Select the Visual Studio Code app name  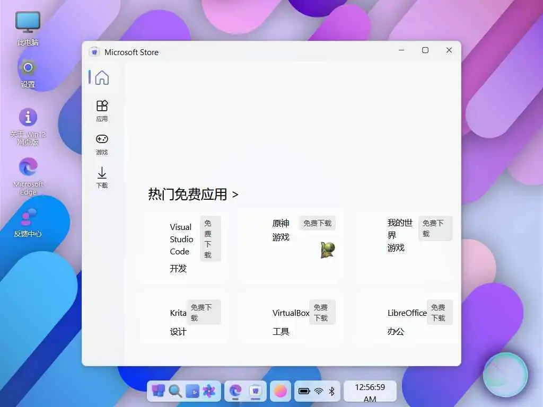pyautogui.click(x=181, y=239)
